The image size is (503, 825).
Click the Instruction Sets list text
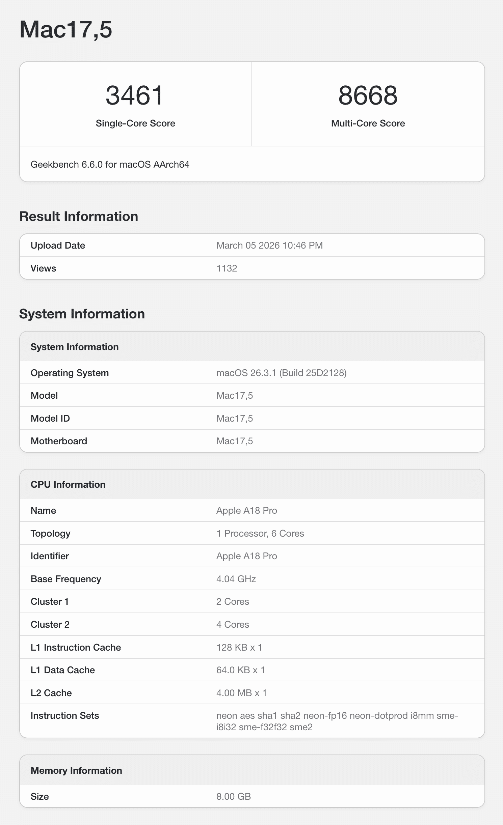pyautogui.click(x=337, y=721)
